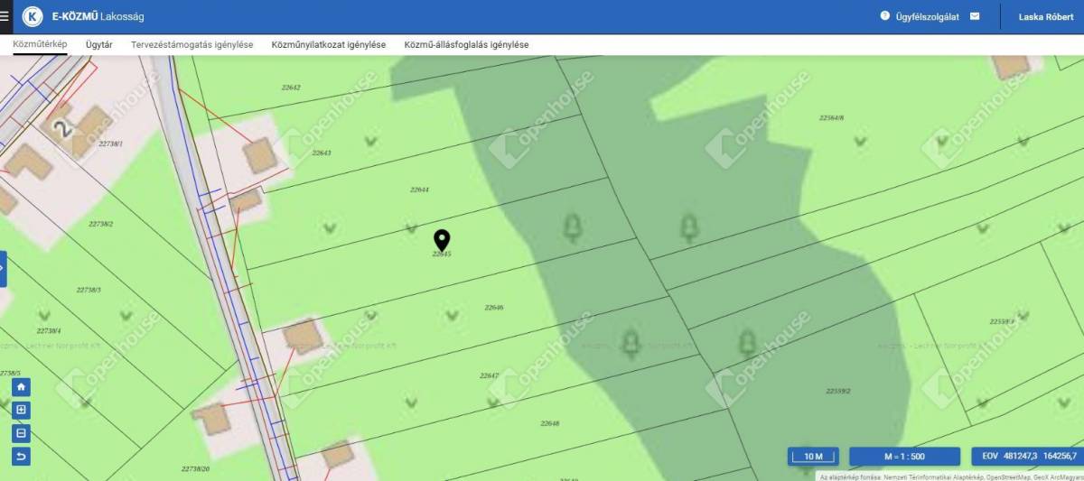The image size is (1084, 481).
Task: Open the Ügytár tab
Action: point(98,44)
